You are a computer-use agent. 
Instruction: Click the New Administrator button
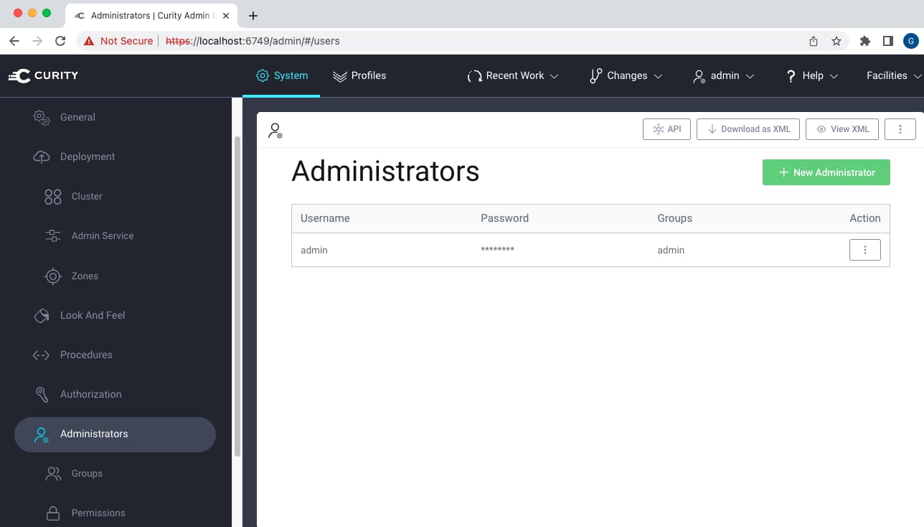tap(826, 172)
